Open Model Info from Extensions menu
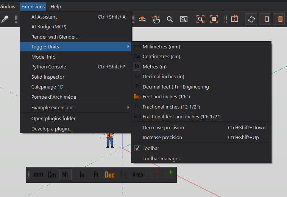The height and width of the screenshot is (197, 287). tap(76, 57)
